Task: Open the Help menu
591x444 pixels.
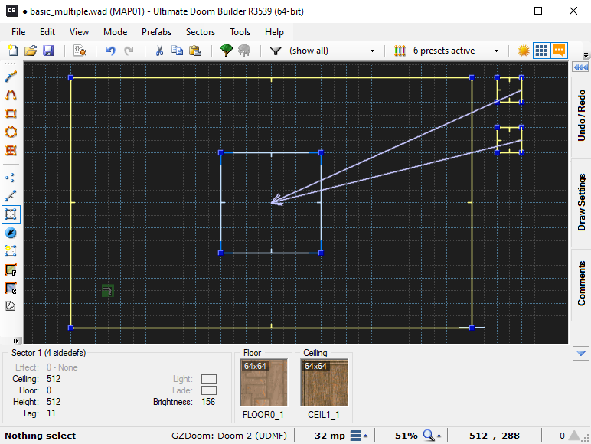Action: (x=274, y=32)
